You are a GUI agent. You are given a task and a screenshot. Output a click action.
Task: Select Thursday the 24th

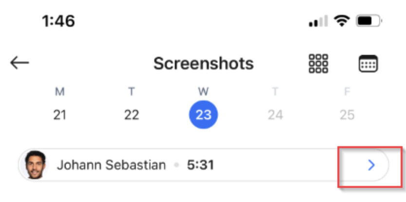tap(275, 115)
